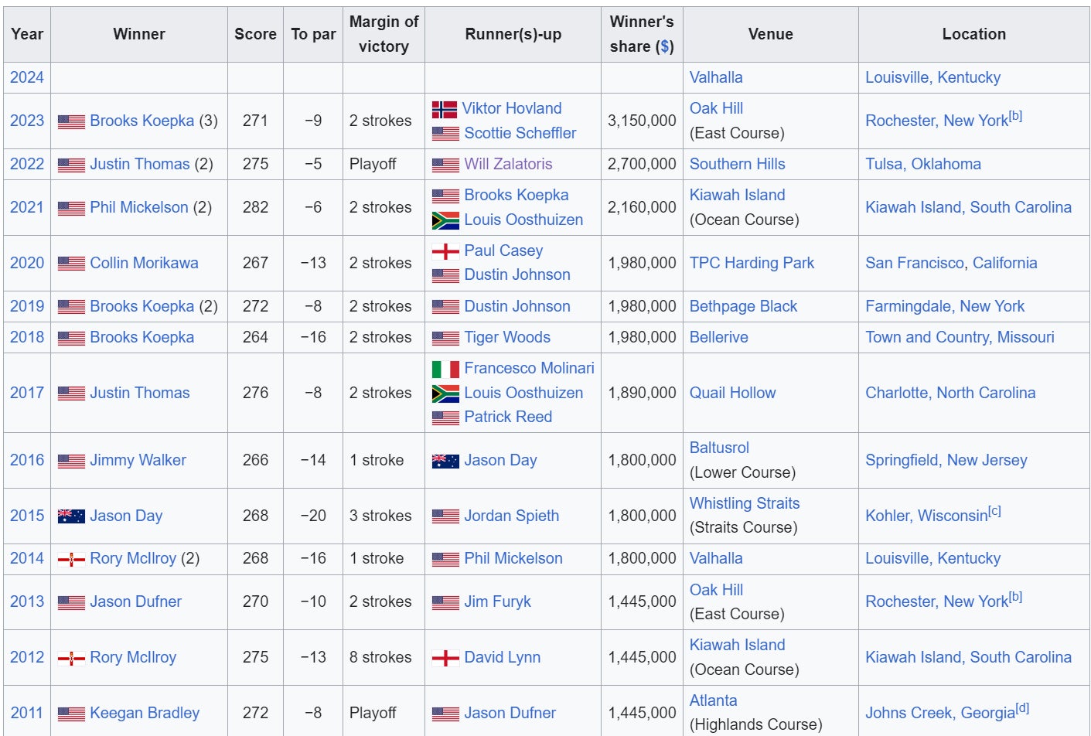Open Bethpage Black venue link

pos(743,306)
